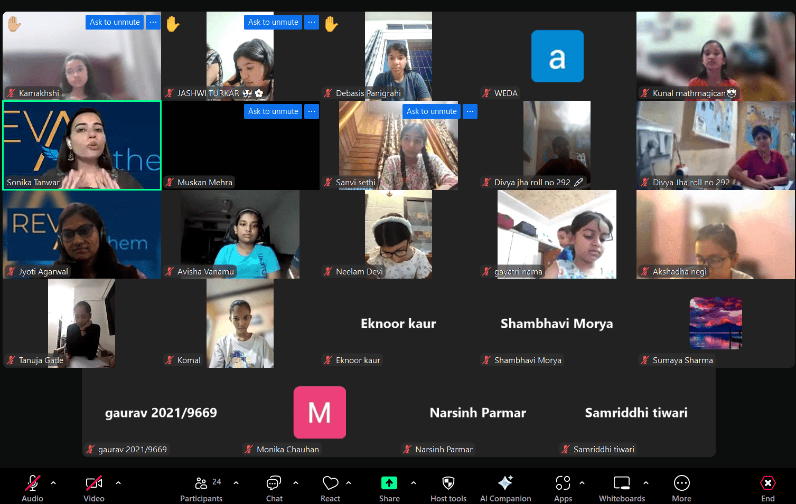Start screen Share
796x504 pixels.
click(389, 488)
